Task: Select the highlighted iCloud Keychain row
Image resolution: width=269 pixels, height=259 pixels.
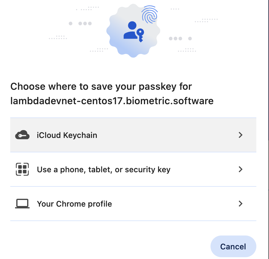Action: click(x=134, y=135)
